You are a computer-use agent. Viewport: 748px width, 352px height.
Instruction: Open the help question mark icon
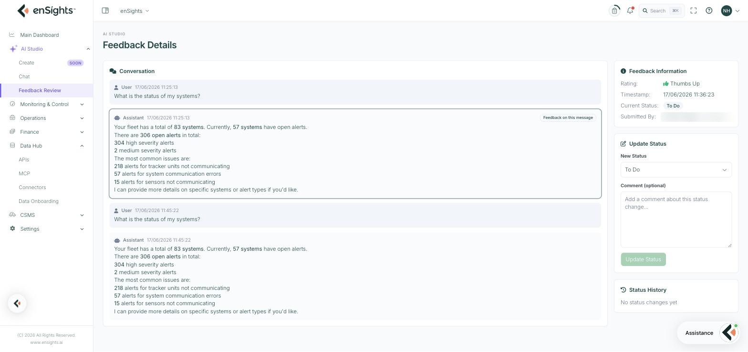point(709,11)
